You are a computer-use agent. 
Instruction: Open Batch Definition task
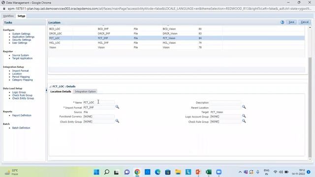(21, 128)
